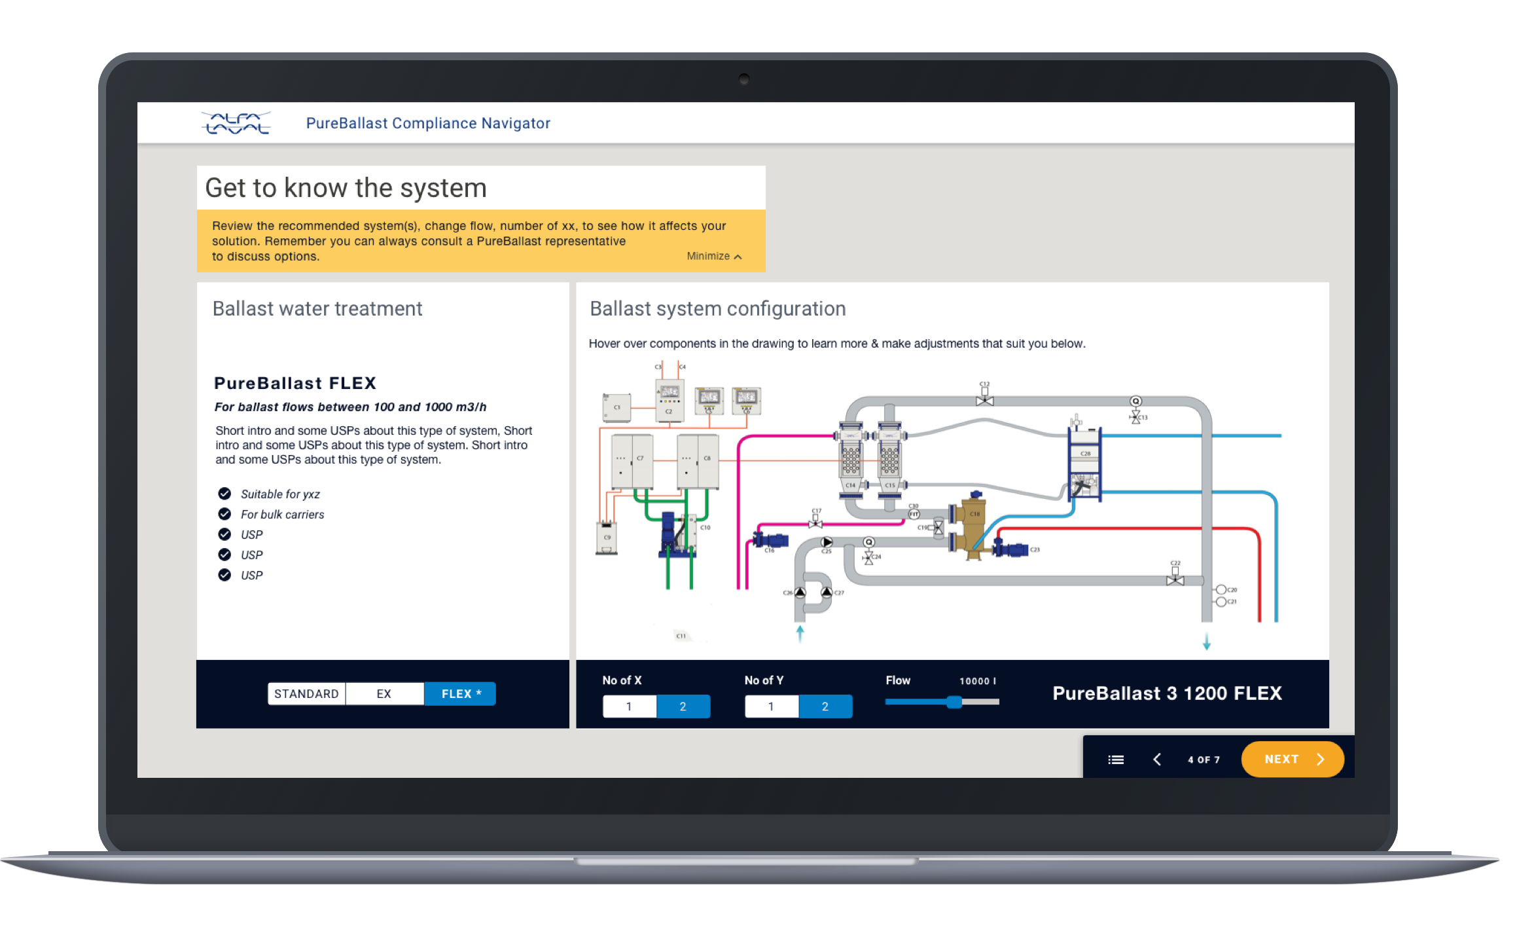The height and width of the screenshot is (952, 1517).
Task: Click the "PureBallast 3 1200 FLEX" model name
Action: 1167,694
